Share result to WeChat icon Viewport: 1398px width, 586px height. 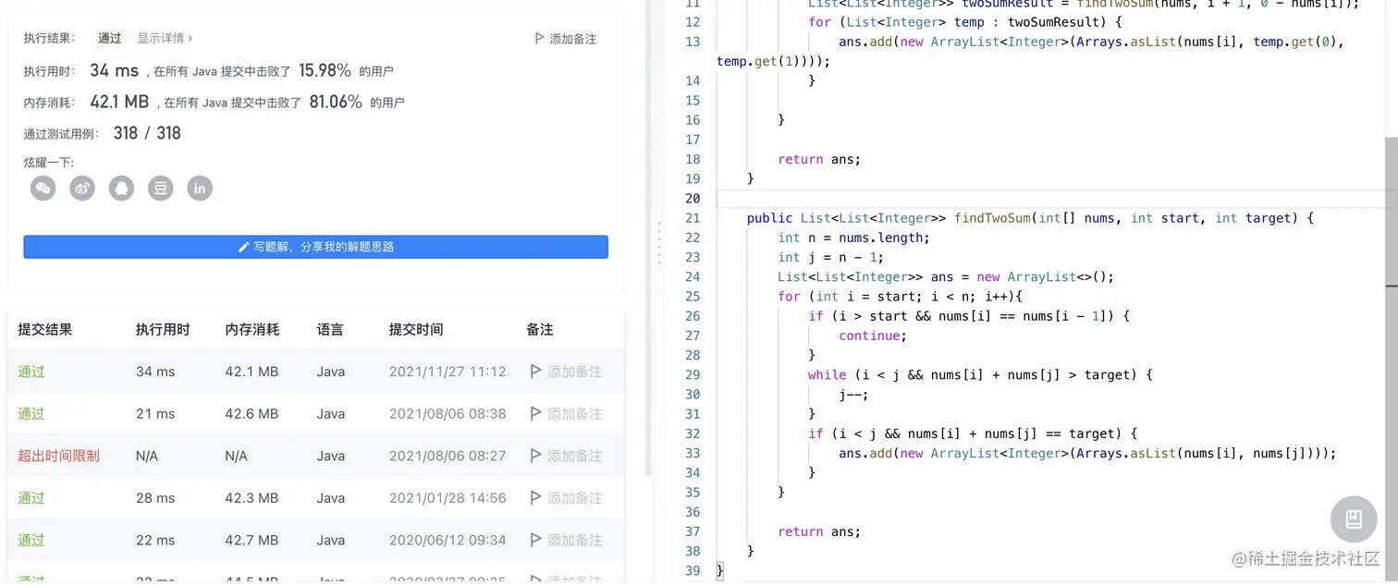coord(43,189)
